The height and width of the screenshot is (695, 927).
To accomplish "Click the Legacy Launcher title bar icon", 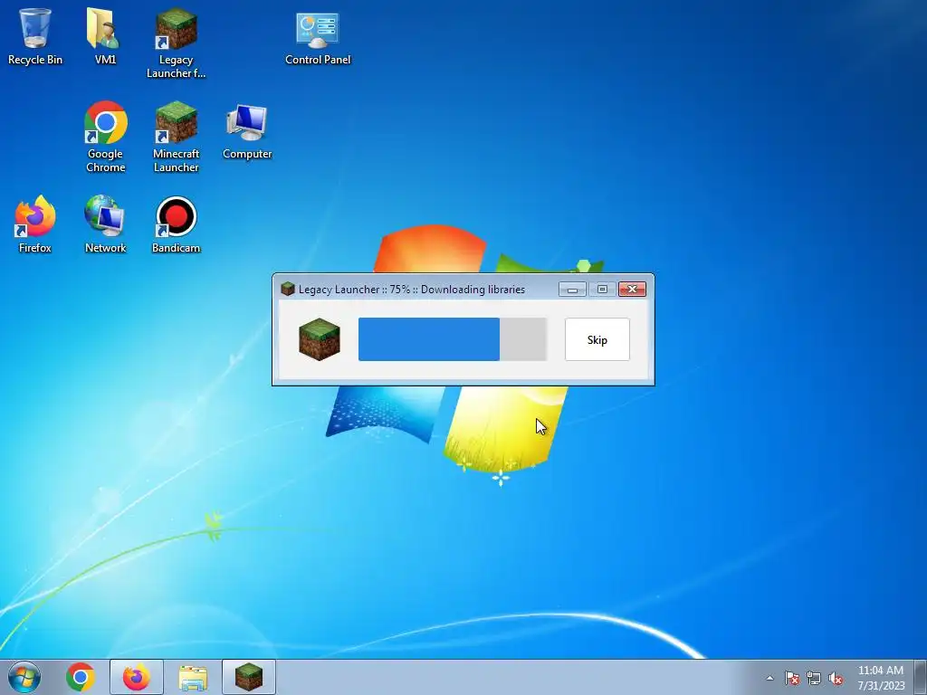I will (x=288, y=289).
